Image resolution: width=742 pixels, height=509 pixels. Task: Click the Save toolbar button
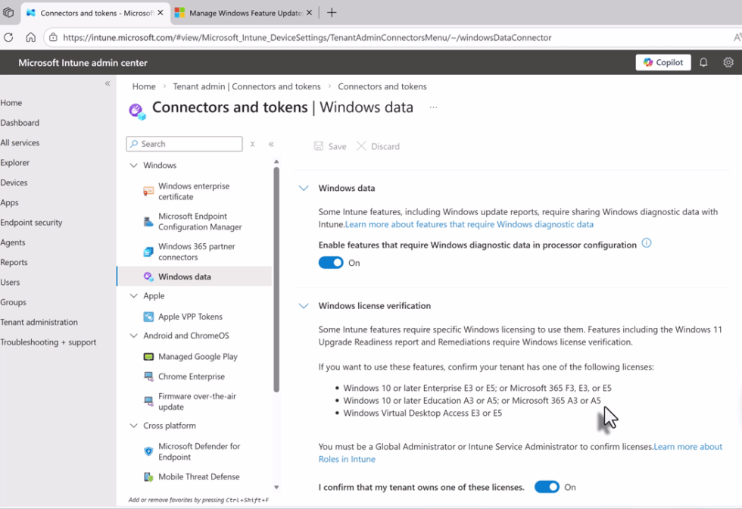[330, 146]
